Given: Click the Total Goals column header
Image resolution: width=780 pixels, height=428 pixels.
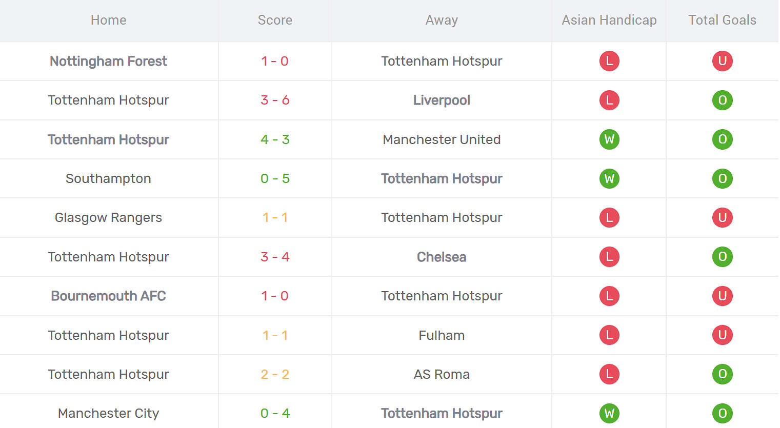Looking at the screenshot, I should (722, 20).
